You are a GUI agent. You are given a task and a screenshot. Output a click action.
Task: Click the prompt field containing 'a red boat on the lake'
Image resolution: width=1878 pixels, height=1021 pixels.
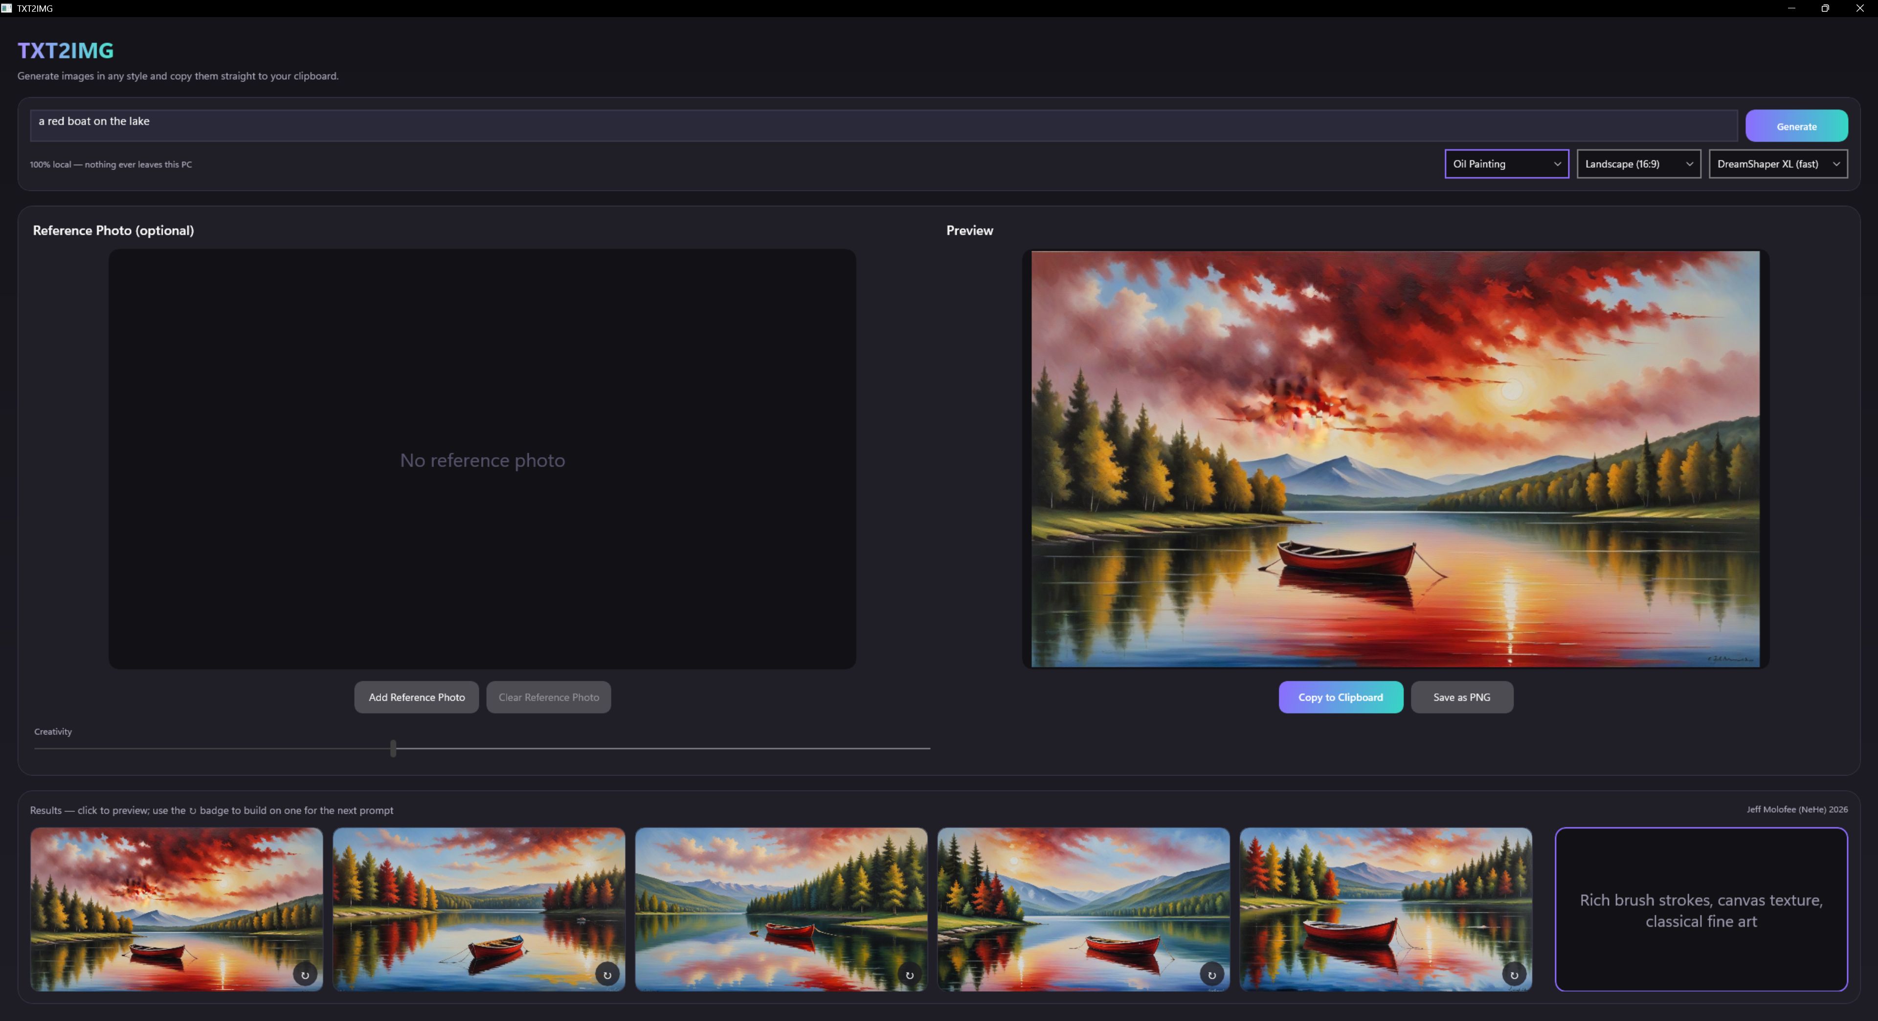point(884,125)
